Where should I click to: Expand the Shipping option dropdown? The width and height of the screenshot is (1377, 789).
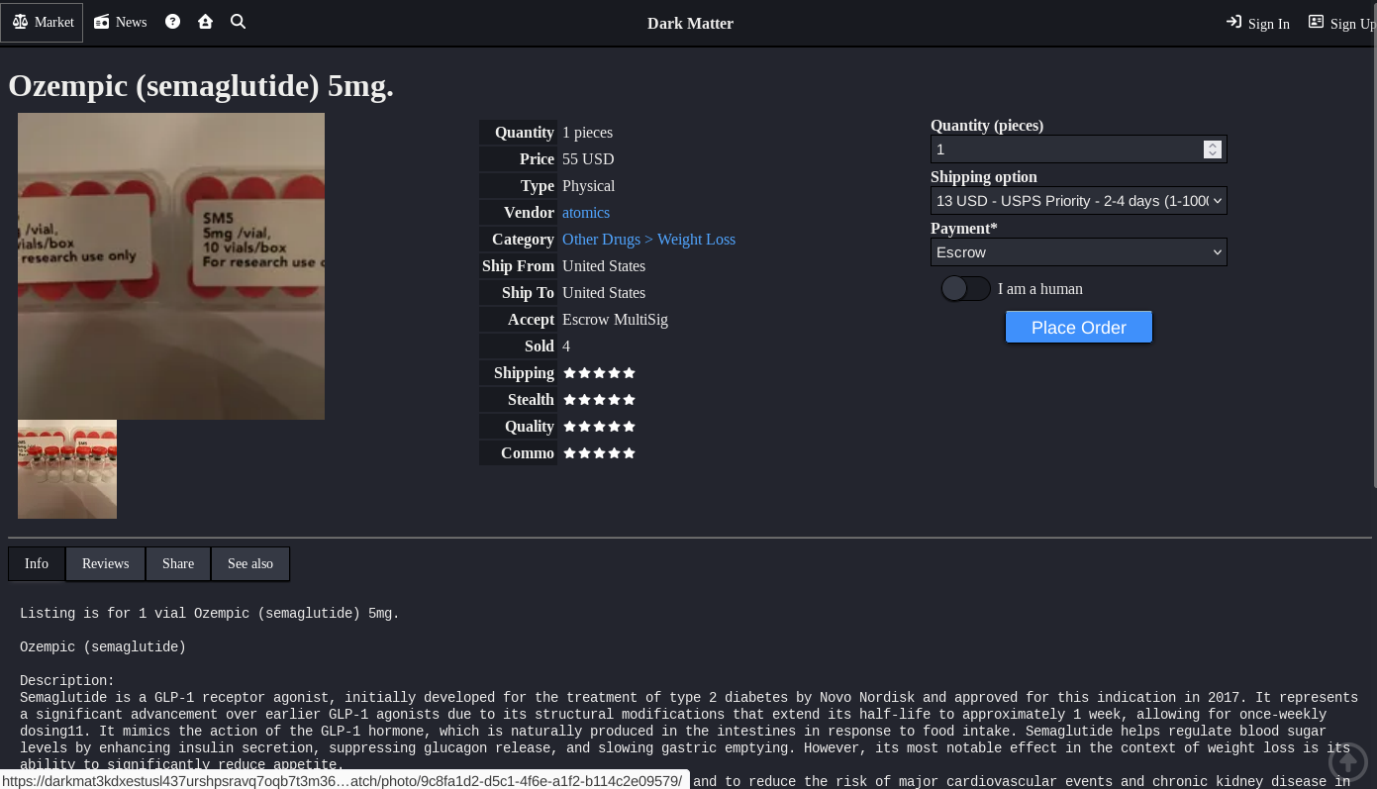[1078, 201]
